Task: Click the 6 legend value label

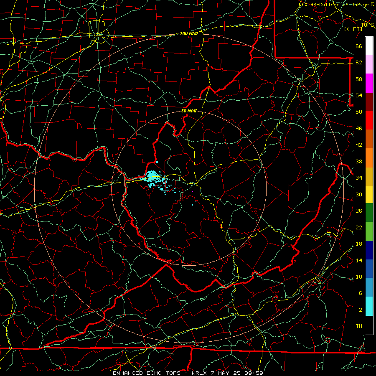Action: 360,293
